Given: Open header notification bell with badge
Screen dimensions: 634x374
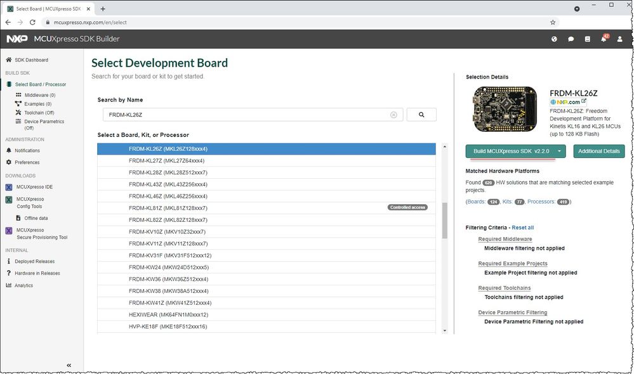Looking at the screenshot, I should [x=604, y=39].
